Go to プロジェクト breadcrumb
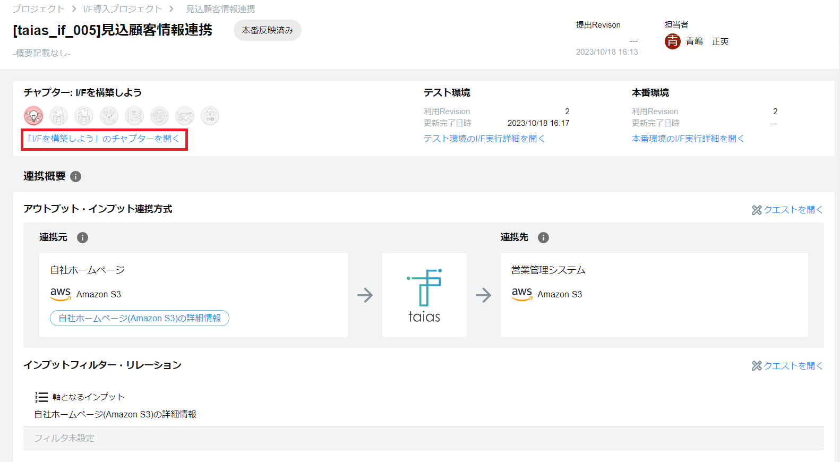 click(38, 9)
